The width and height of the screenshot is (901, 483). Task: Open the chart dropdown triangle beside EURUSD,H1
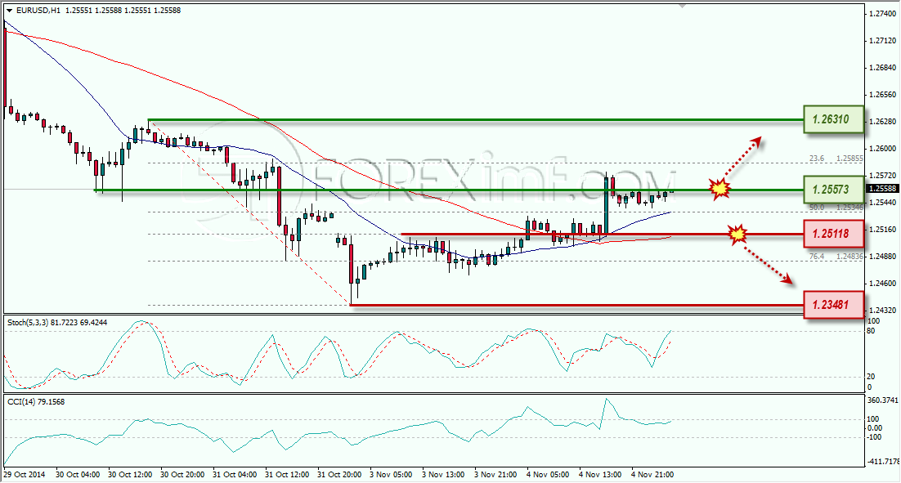click(9, 11)
